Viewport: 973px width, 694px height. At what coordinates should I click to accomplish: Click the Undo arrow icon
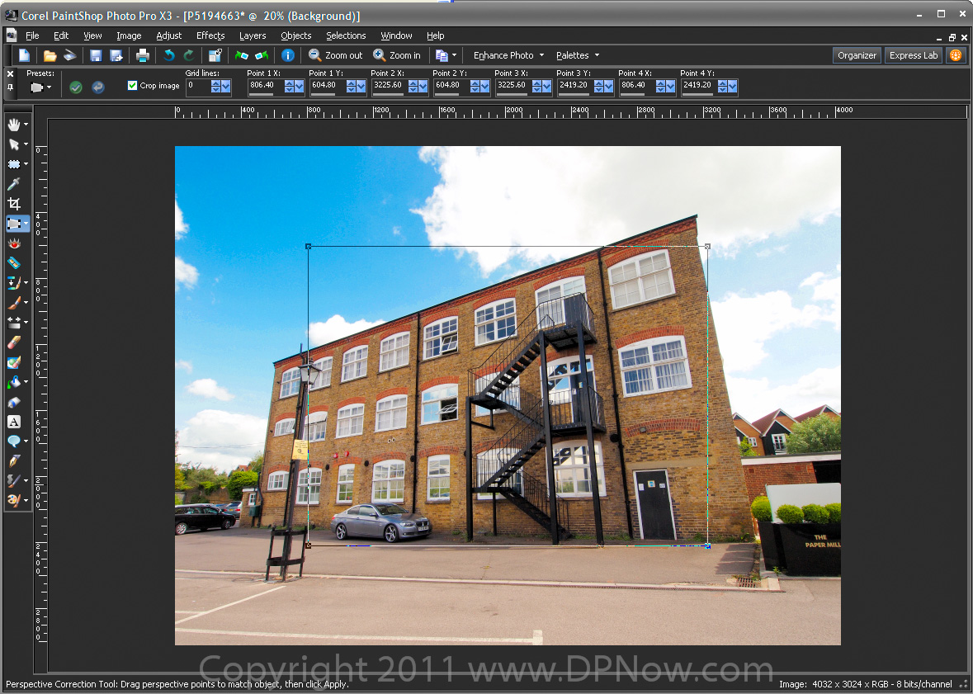[x=169, y=55]
